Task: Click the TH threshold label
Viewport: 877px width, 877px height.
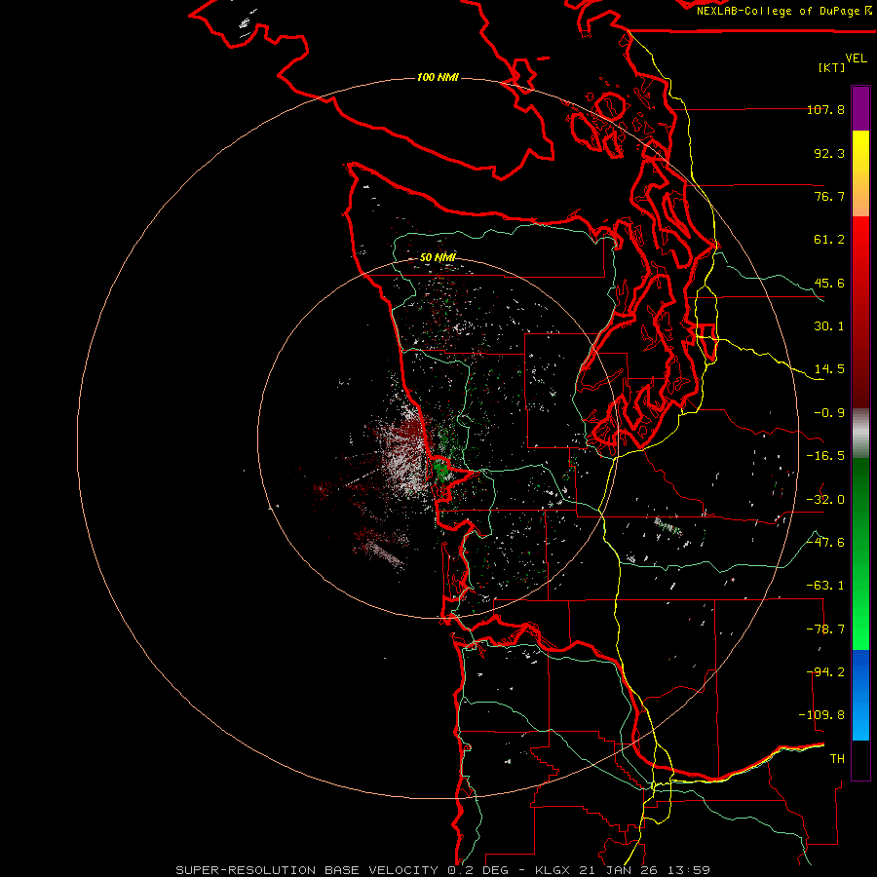Action: (837, 759)
